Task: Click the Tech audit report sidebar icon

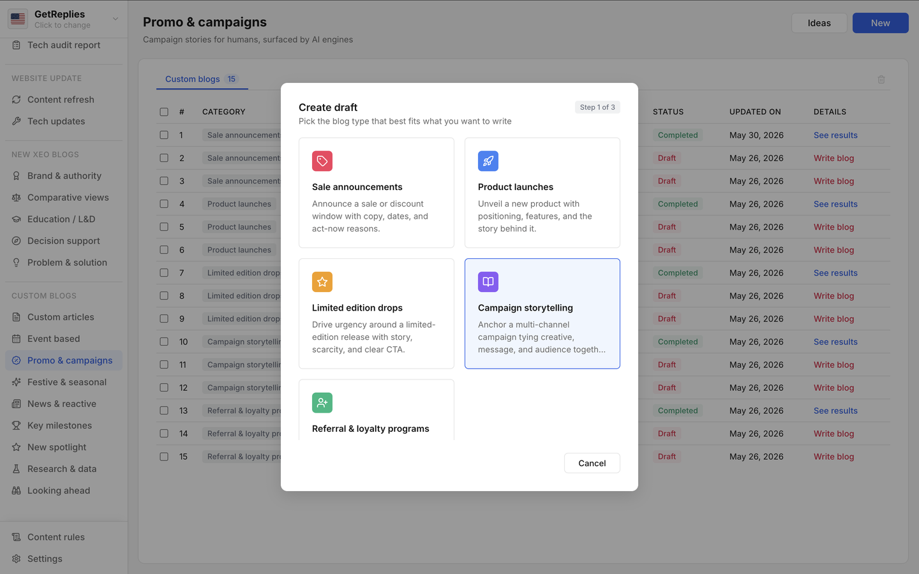Action: (17, 45)
